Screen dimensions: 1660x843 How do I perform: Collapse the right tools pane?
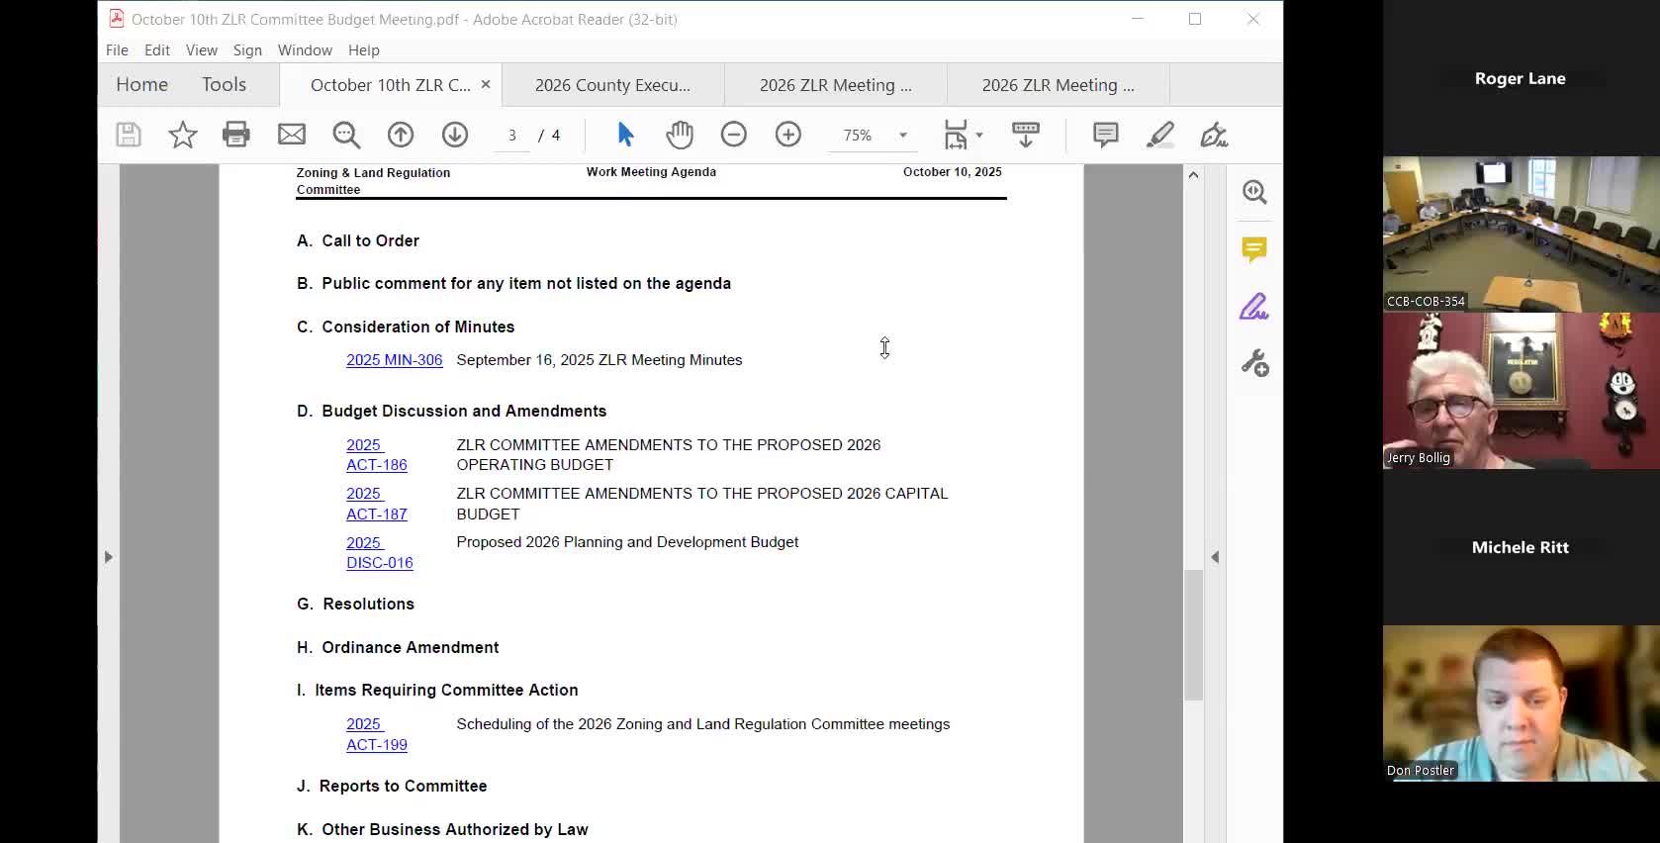pyautogui.click(x=1215, y=557)
